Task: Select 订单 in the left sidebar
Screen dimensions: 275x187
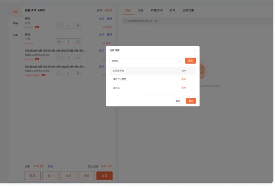Action: pos(15,35)
